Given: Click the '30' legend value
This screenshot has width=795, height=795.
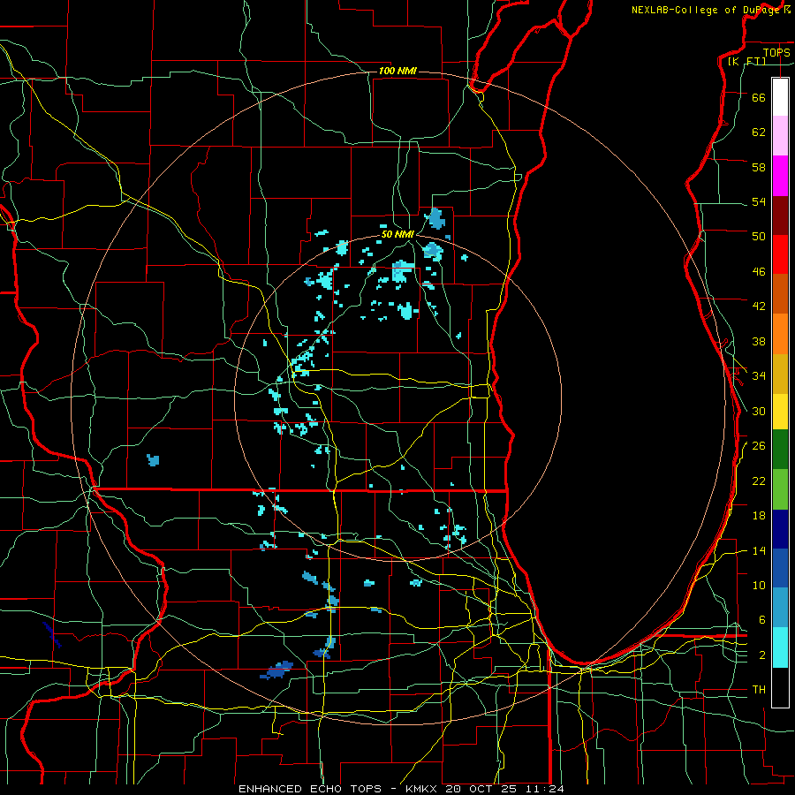Looking at the screenshot, I should (759, 411).
